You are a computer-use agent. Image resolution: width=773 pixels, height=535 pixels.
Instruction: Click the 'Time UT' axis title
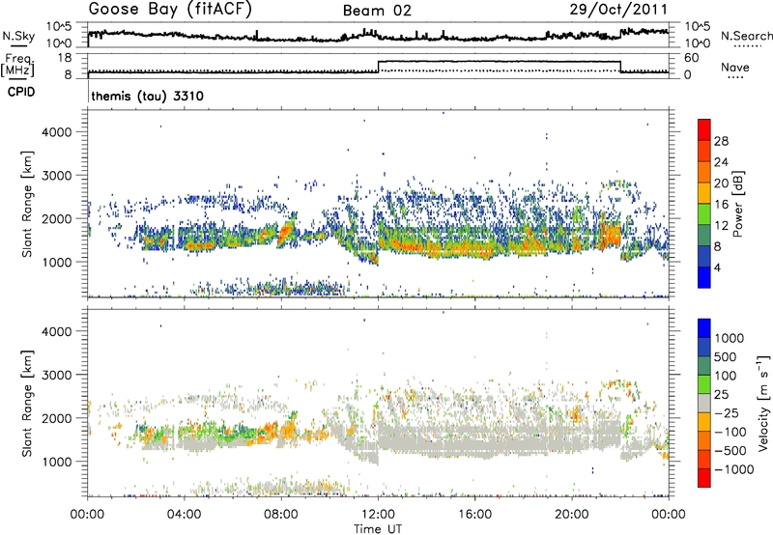[x=378, y=529]
